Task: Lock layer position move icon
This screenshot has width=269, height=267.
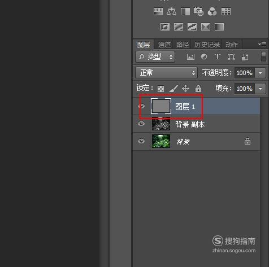Action: point(185,89)
